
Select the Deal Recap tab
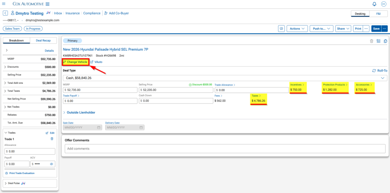pos(43,40)
